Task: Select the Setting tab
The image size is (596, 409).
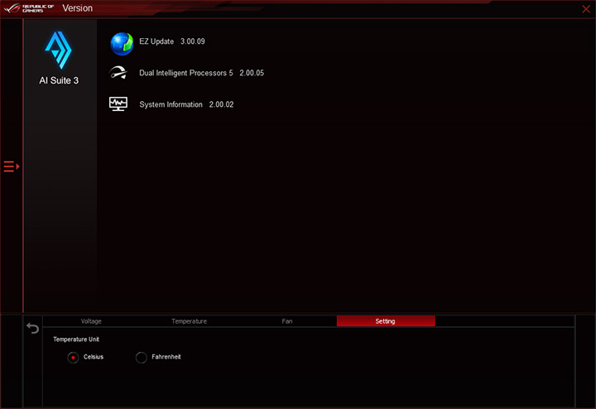Action: [x=386, y=321]
